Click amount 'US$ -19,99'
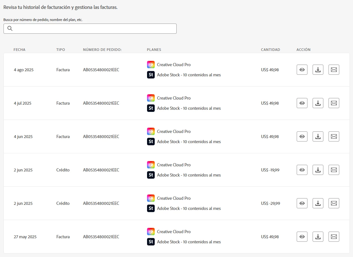The image size is (353, 257). pos(270,170)
